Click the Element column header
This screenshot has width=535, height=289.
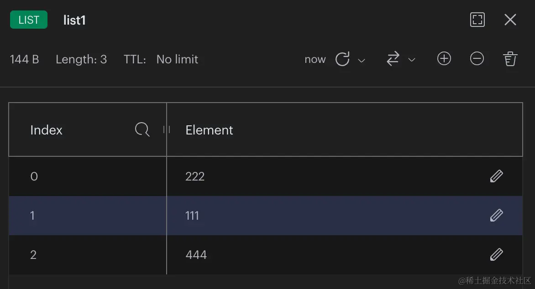[x=209, y=130]
